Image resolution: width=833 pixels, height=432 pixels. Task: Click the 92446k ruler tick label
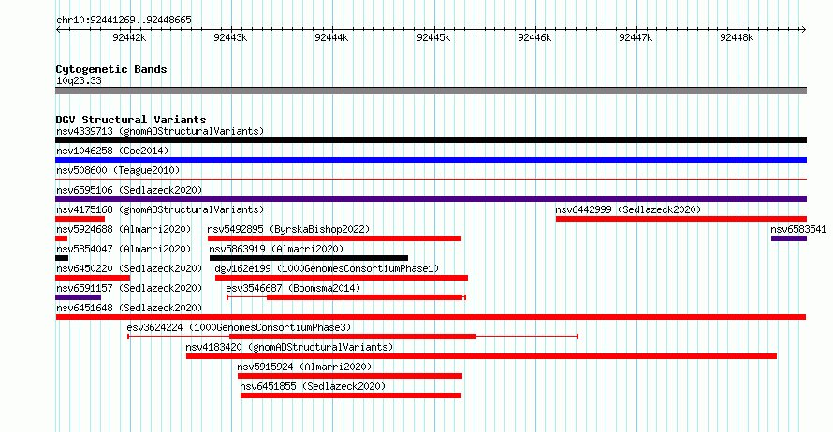point(534,37)
